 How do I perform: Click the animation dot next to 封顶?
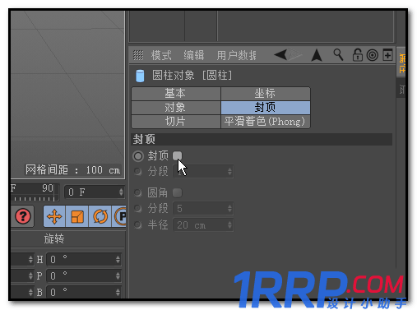138,156
